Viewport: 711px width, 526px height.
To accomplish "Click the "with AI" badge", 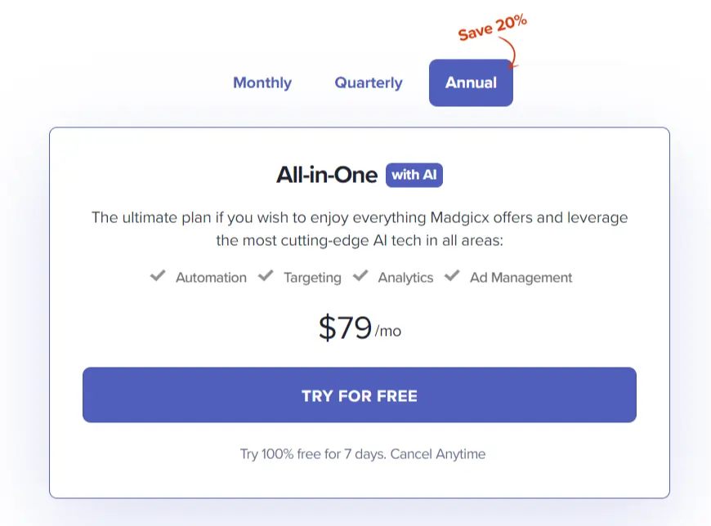I will pos(414,175).
